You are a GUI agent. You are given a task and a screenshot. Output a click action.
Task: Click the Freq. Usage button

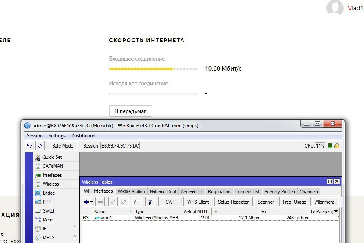click(295, 202)
